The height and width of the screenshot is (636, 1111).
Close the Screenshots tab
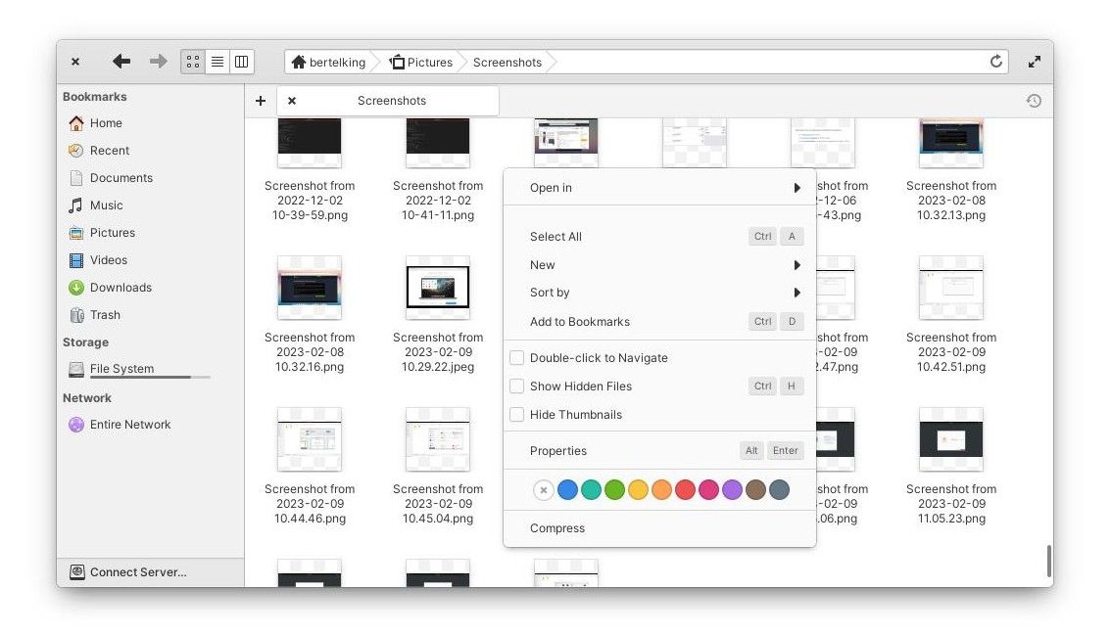tap(292, 101)
